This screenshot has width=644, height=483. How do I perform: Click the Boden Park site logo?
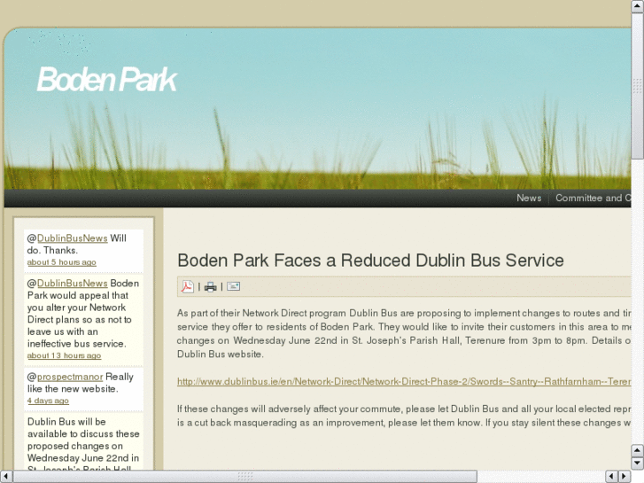tap(107, 80)
